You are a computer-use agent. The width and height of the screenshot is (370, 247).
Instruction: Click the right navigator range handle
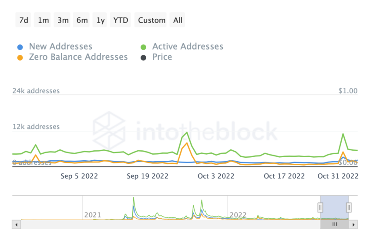349,207
